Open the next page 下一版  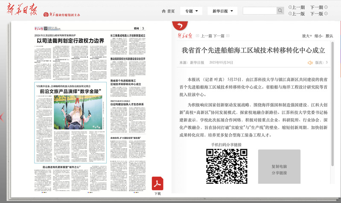318,14
